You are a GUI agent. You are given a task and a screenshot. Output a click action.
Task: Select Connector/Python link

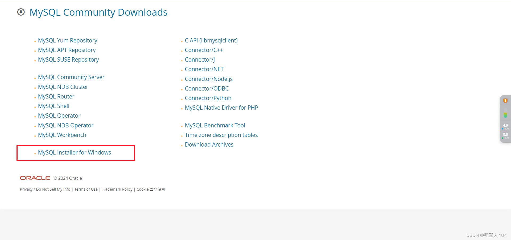[208, 98]
